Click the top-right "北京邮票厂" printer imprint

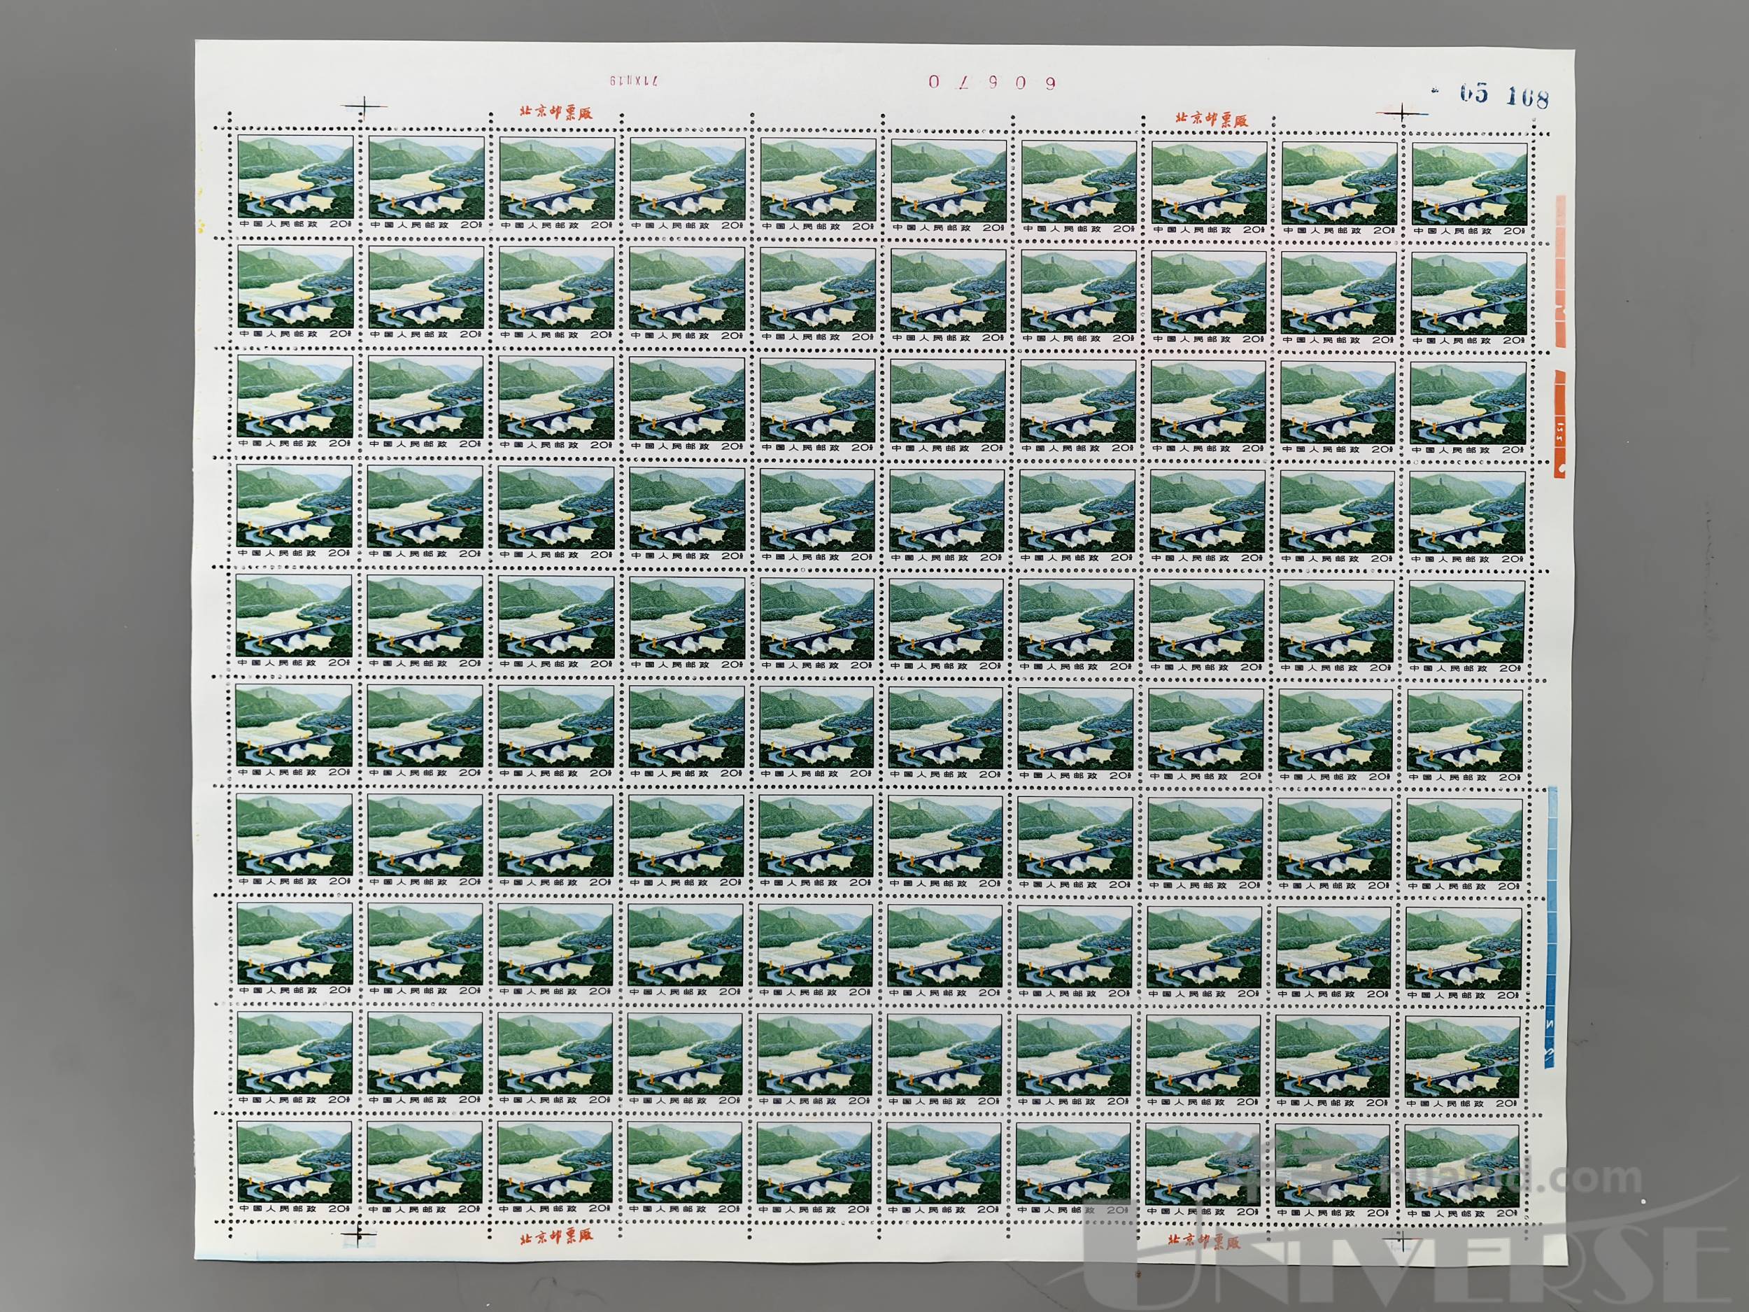coord(1211,119)
